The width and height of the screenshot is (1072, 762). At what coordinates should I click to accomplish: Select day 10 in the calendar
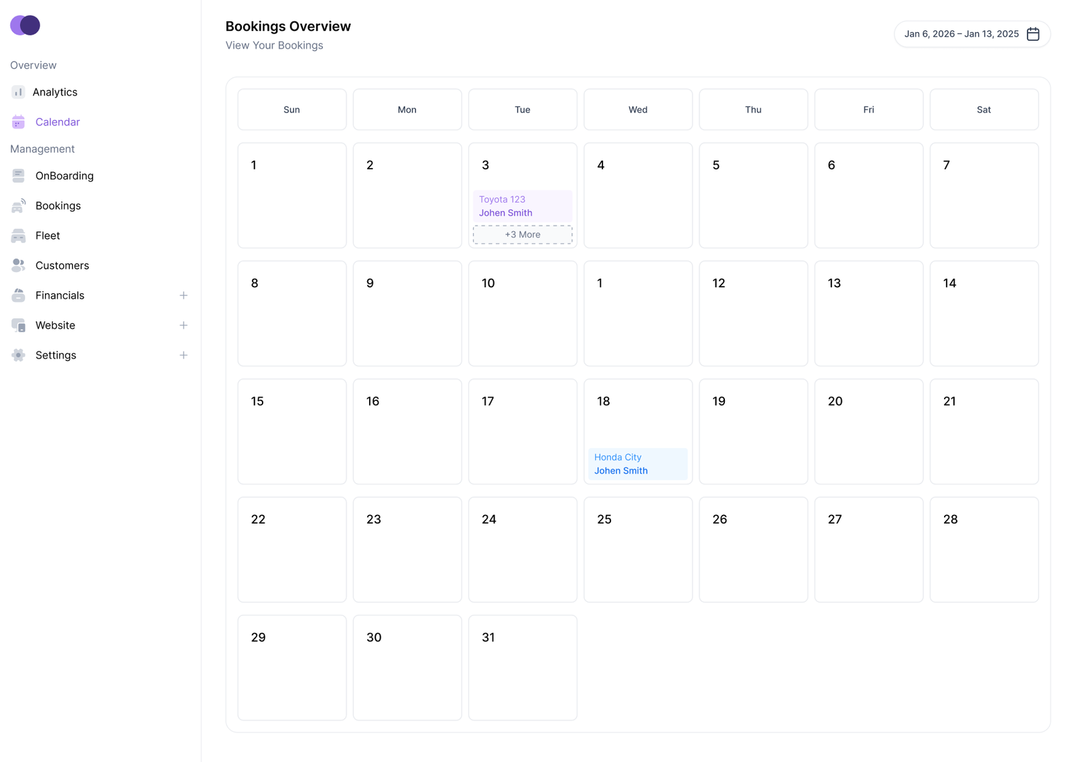click(x=523, y=313)
